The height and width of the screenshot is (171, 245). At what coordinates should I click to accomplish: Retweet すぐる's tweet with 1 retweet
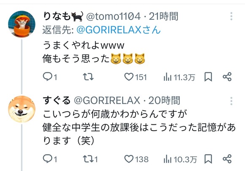tap(90, 159)
